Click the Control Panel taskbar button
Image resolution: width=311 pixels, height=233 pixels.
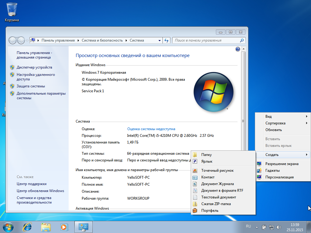coord(83,227)
